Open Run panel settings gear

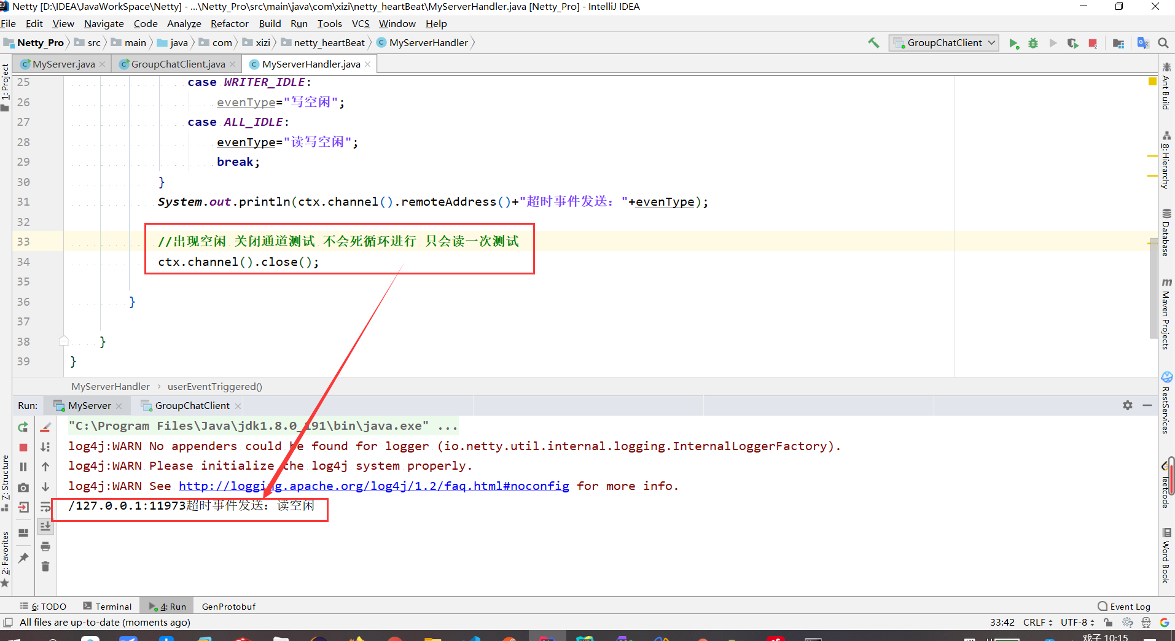click(1128, 405)
